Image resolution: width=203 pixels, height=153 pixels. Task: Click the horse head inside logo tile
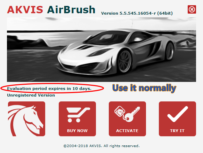click(33, 117)
